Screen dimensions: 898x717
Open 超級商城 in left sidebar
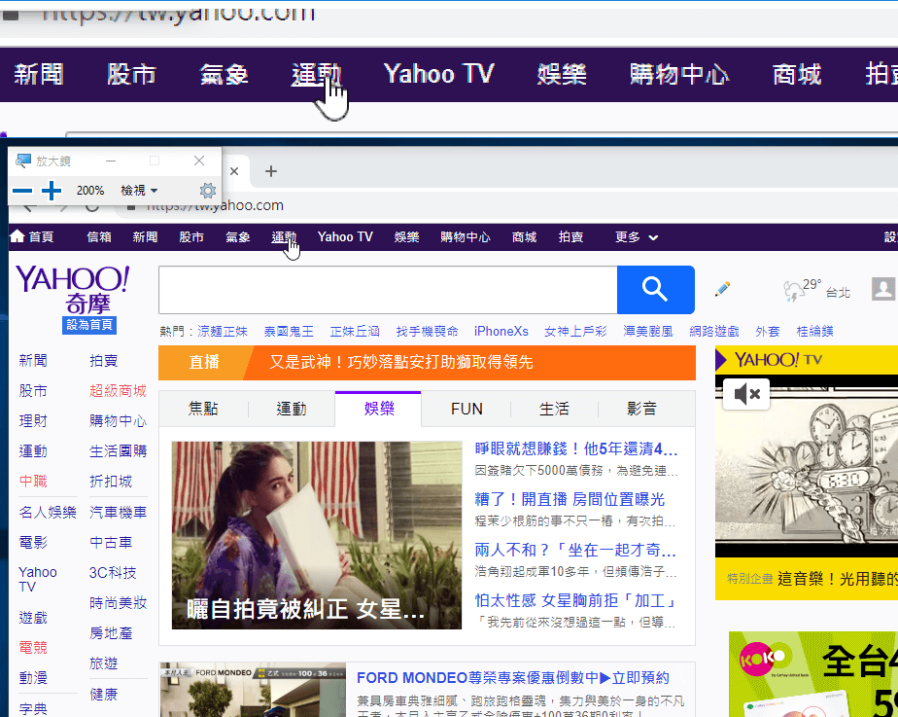[118, 391]
